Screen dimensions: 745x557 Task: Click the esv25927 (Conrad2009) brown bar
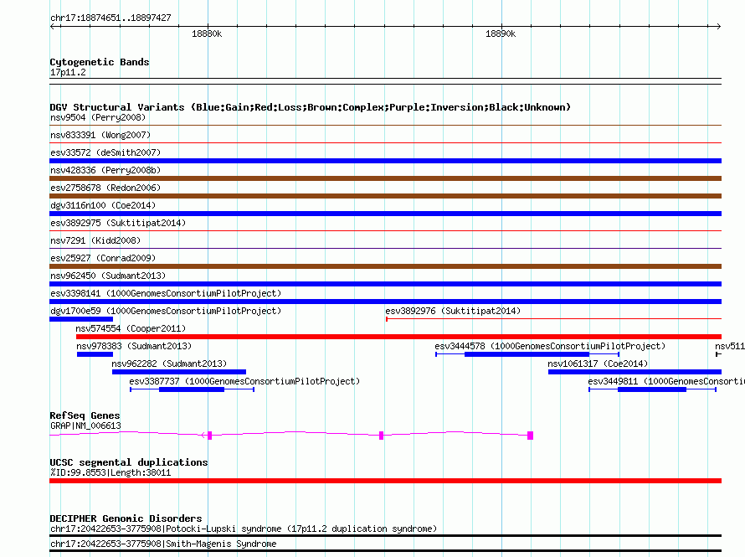pyautogui.click(x=385, y=266)
